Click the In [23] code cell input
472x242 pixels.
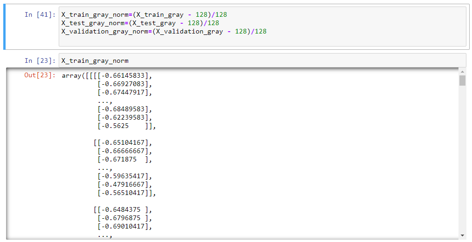262,60
